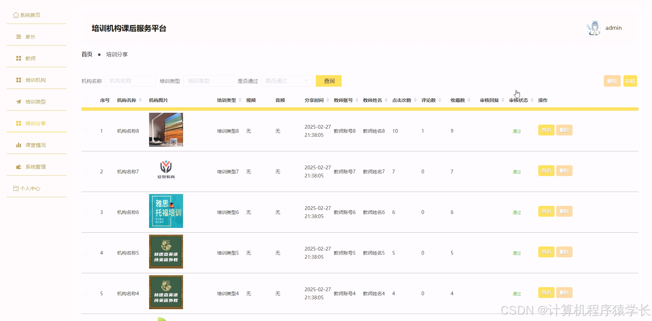This screenshot has height=321, width=652.
Task: Sort by 评论数 column arrows
Action: (x=440, y=100)
